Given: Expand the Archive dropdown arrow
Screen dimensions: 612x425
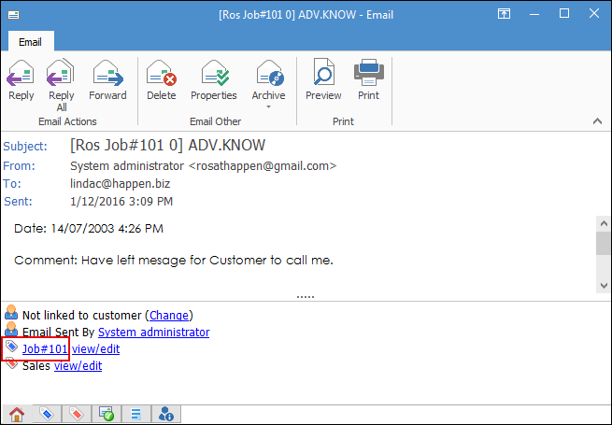Looking at the screenshot, I should click(268, 106).
